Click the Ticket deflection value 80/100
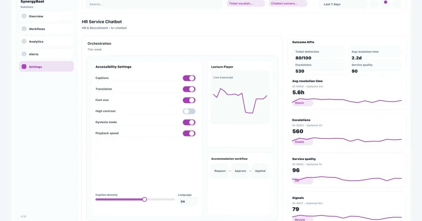The image size is (422, 221). [x=303, y=58]
